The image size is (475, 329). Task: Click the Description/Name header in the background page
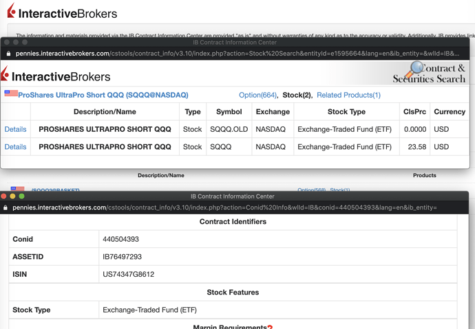tap(161, 175)
